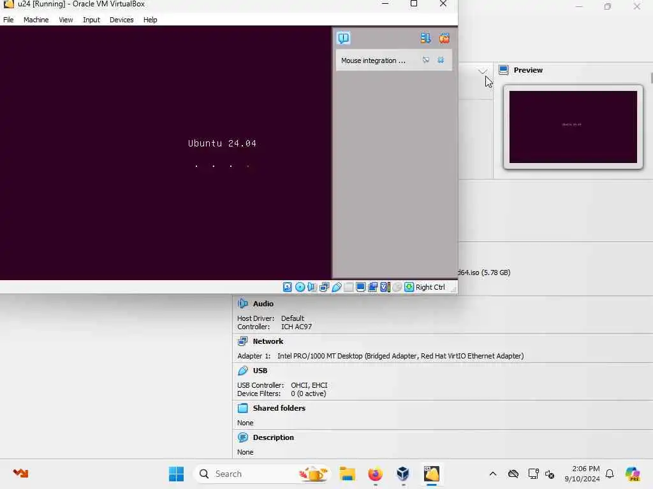This screenshot has width=653, height=489.
Task: Click the Right Ctrl host key label
Action: (x=430, y=287)
